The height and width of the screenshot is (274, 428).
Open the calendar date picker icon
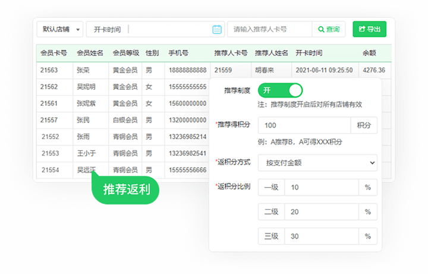(217, 29)
